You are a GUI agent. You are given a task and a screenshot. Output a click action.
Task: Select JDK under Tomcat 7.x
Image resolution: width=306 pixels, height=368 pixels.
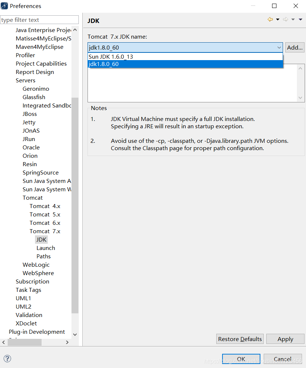click(41, 240)
